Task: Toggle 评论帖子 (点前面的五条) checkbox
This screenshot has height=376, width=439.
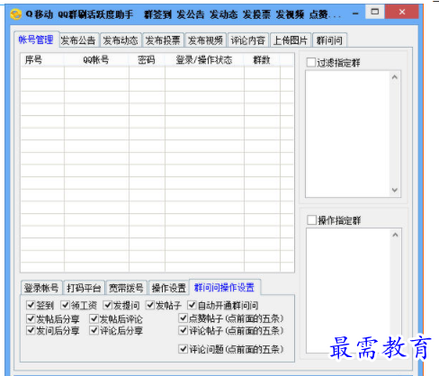Action: tap(184, 330)
